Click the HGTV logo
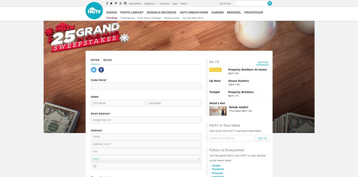This screenshot has width=358, height=177. click(94, 11)
